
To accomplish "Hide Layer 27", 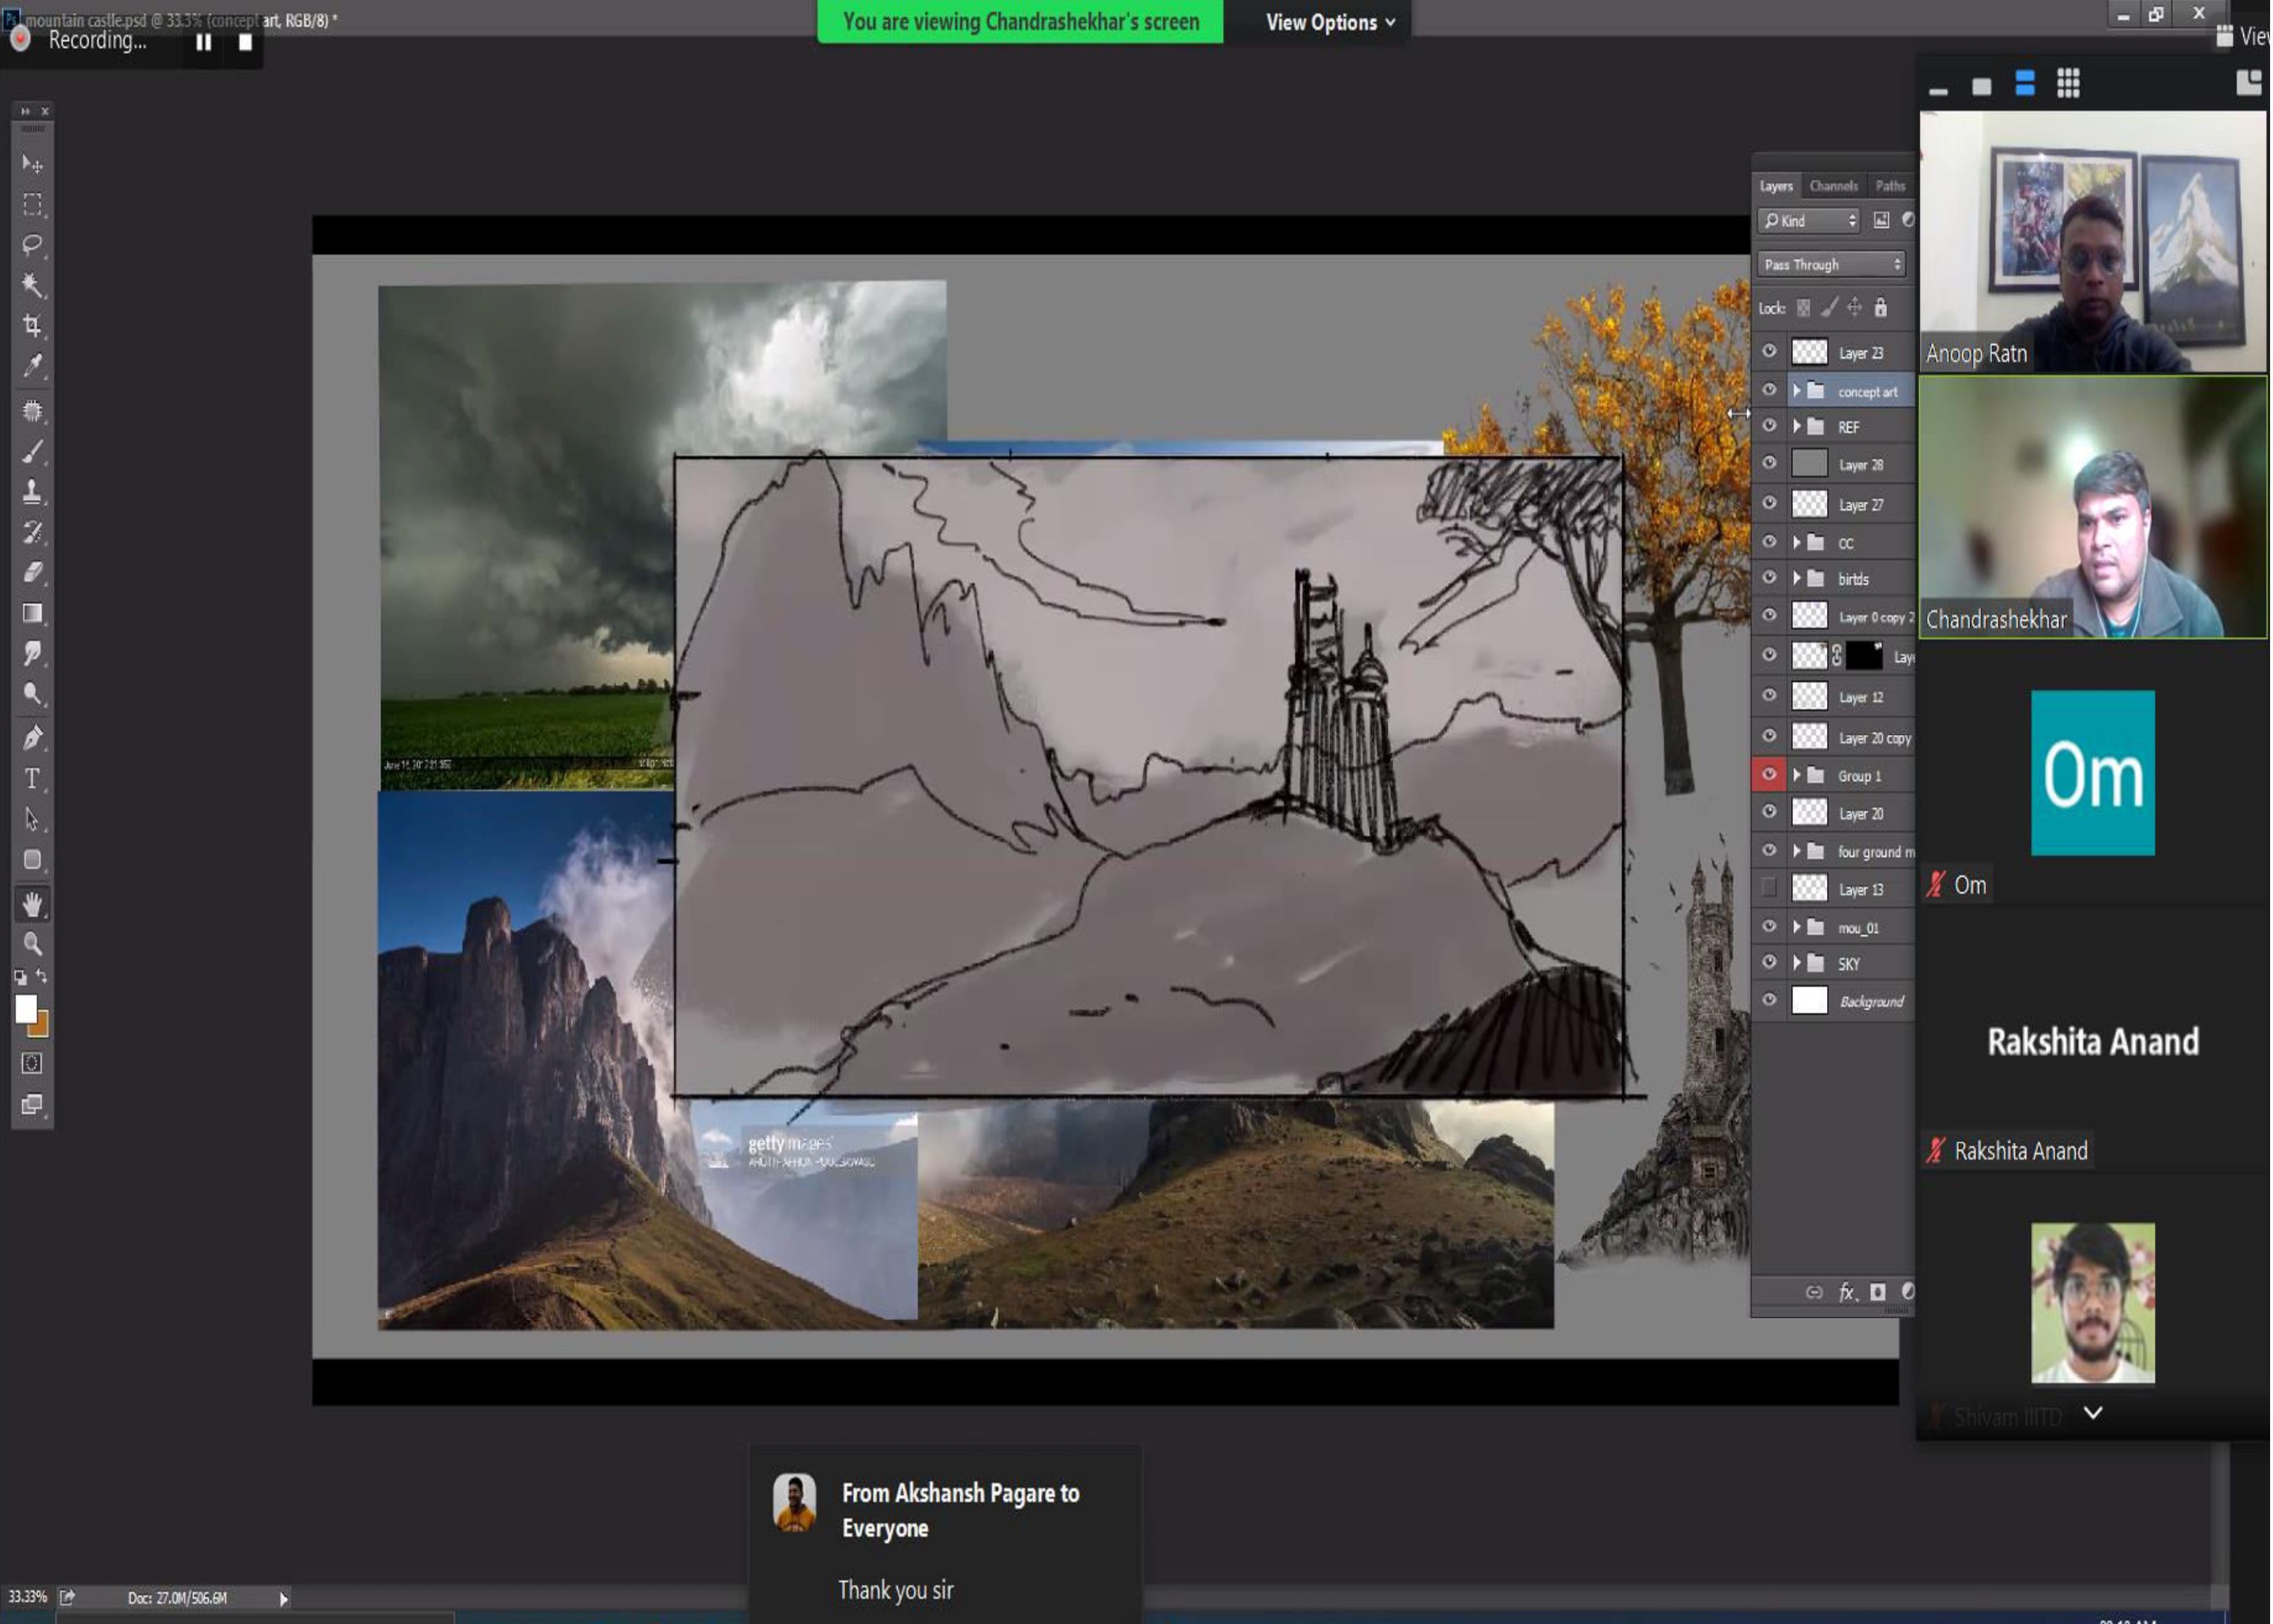I will [x=1769, y=503].
